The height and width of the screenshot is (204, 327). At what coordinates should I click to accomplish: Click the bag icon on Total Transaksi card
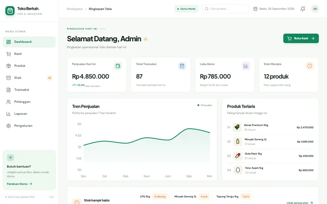point(182,66)
